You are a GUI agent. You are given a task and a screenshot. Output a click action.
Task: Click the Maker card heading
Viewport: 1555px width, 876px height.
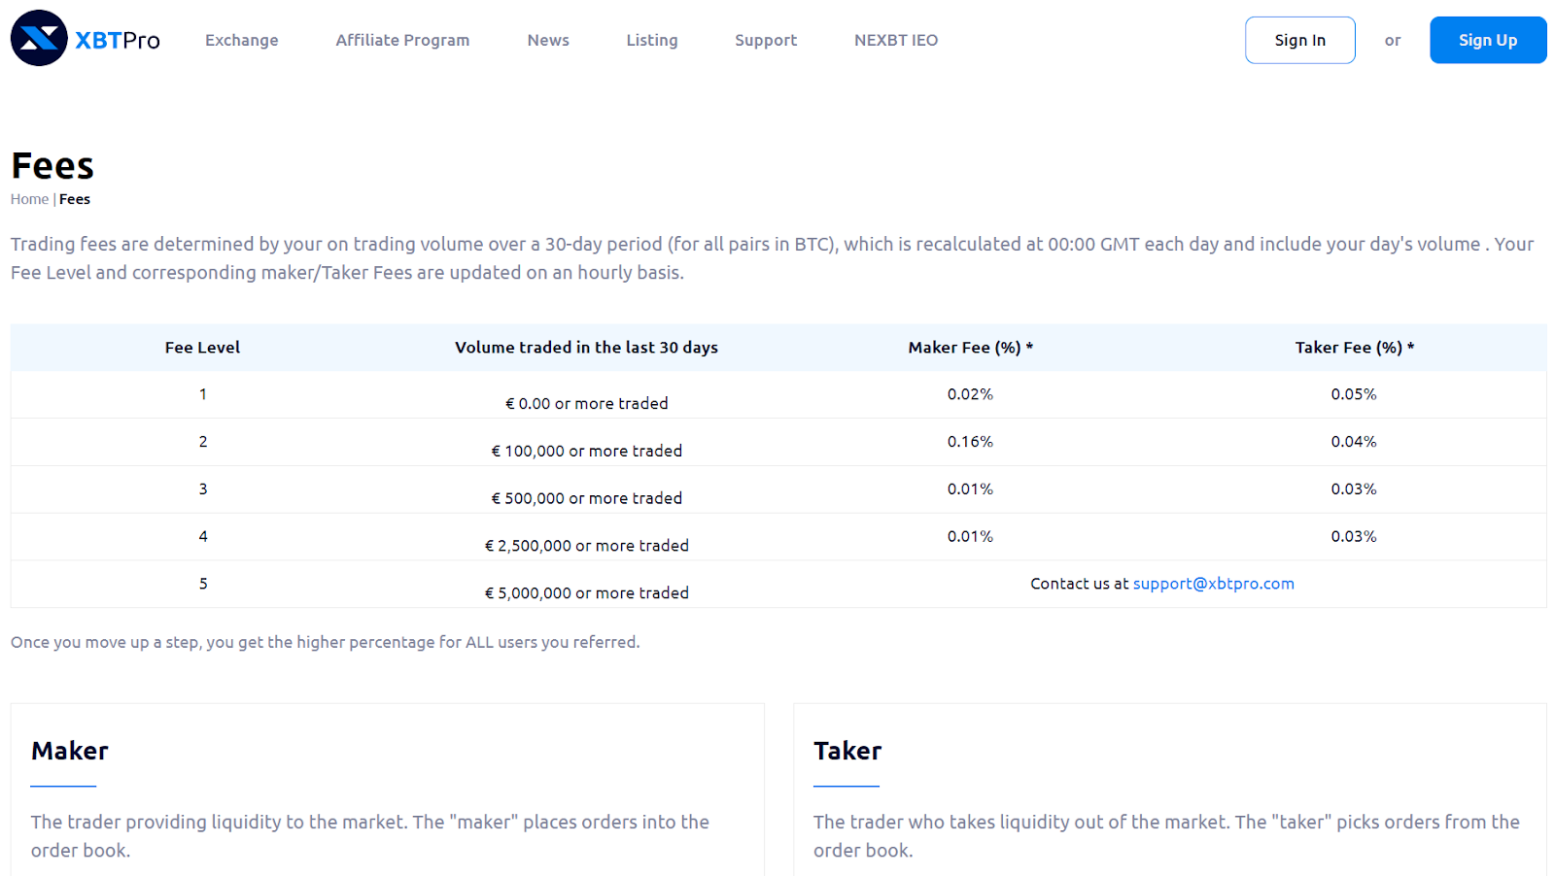coord(70,751)
